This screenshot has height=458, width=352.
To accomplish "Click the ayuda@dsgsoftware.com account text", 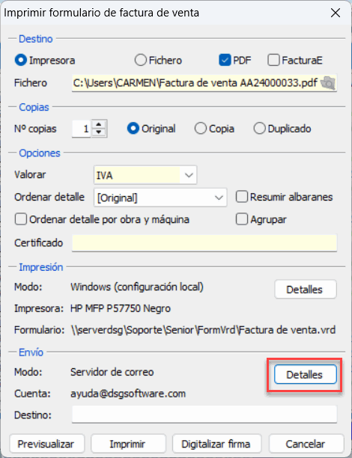I will point(128,394).
